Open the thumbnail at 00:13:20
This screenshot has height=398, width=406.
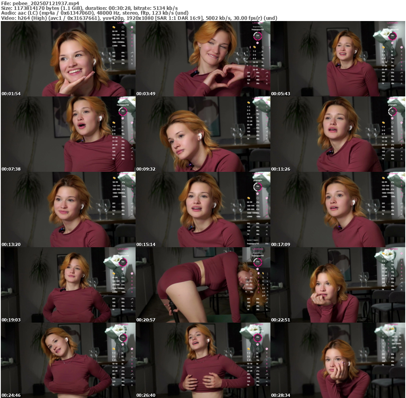[x=68, y=210]
